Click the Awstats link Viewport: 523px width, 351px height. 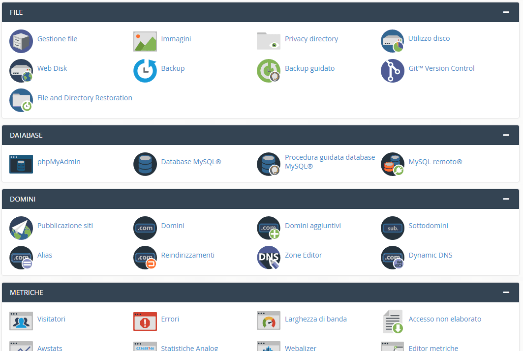point(50,348)
